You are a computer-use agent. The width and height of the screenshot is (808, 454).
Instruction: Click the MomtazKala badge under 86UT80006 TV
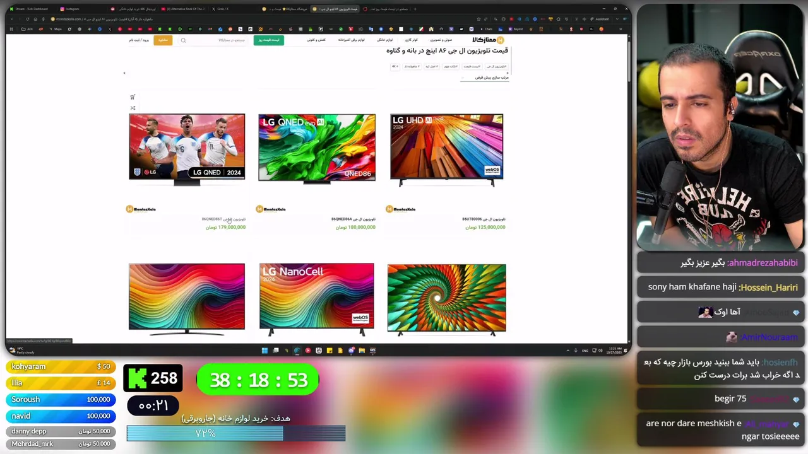point(401,209)
